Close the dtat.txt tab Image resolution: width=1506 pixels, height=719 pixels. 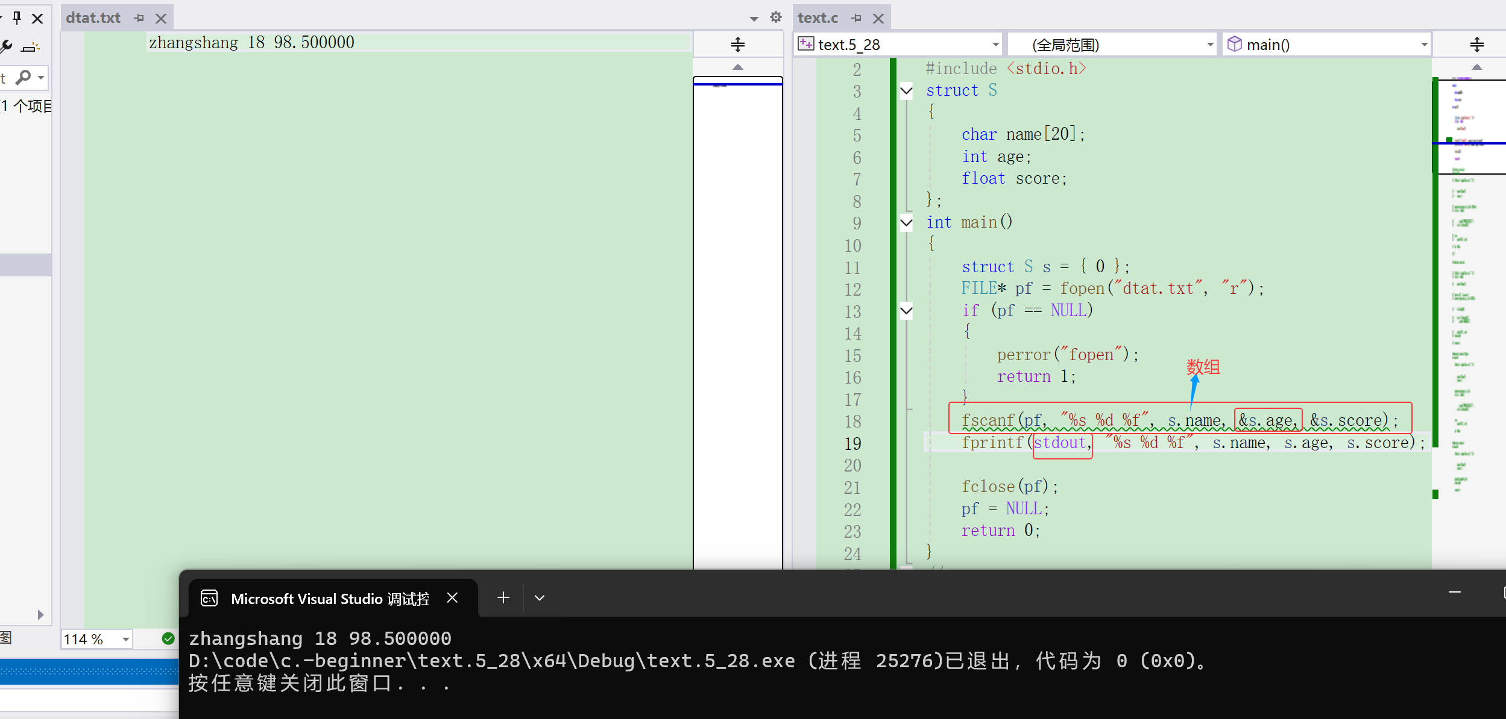(160, 18)
